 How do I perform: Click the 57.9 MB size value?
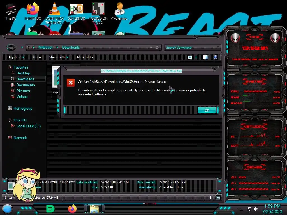pyautogui.click(x=107, y=187)
